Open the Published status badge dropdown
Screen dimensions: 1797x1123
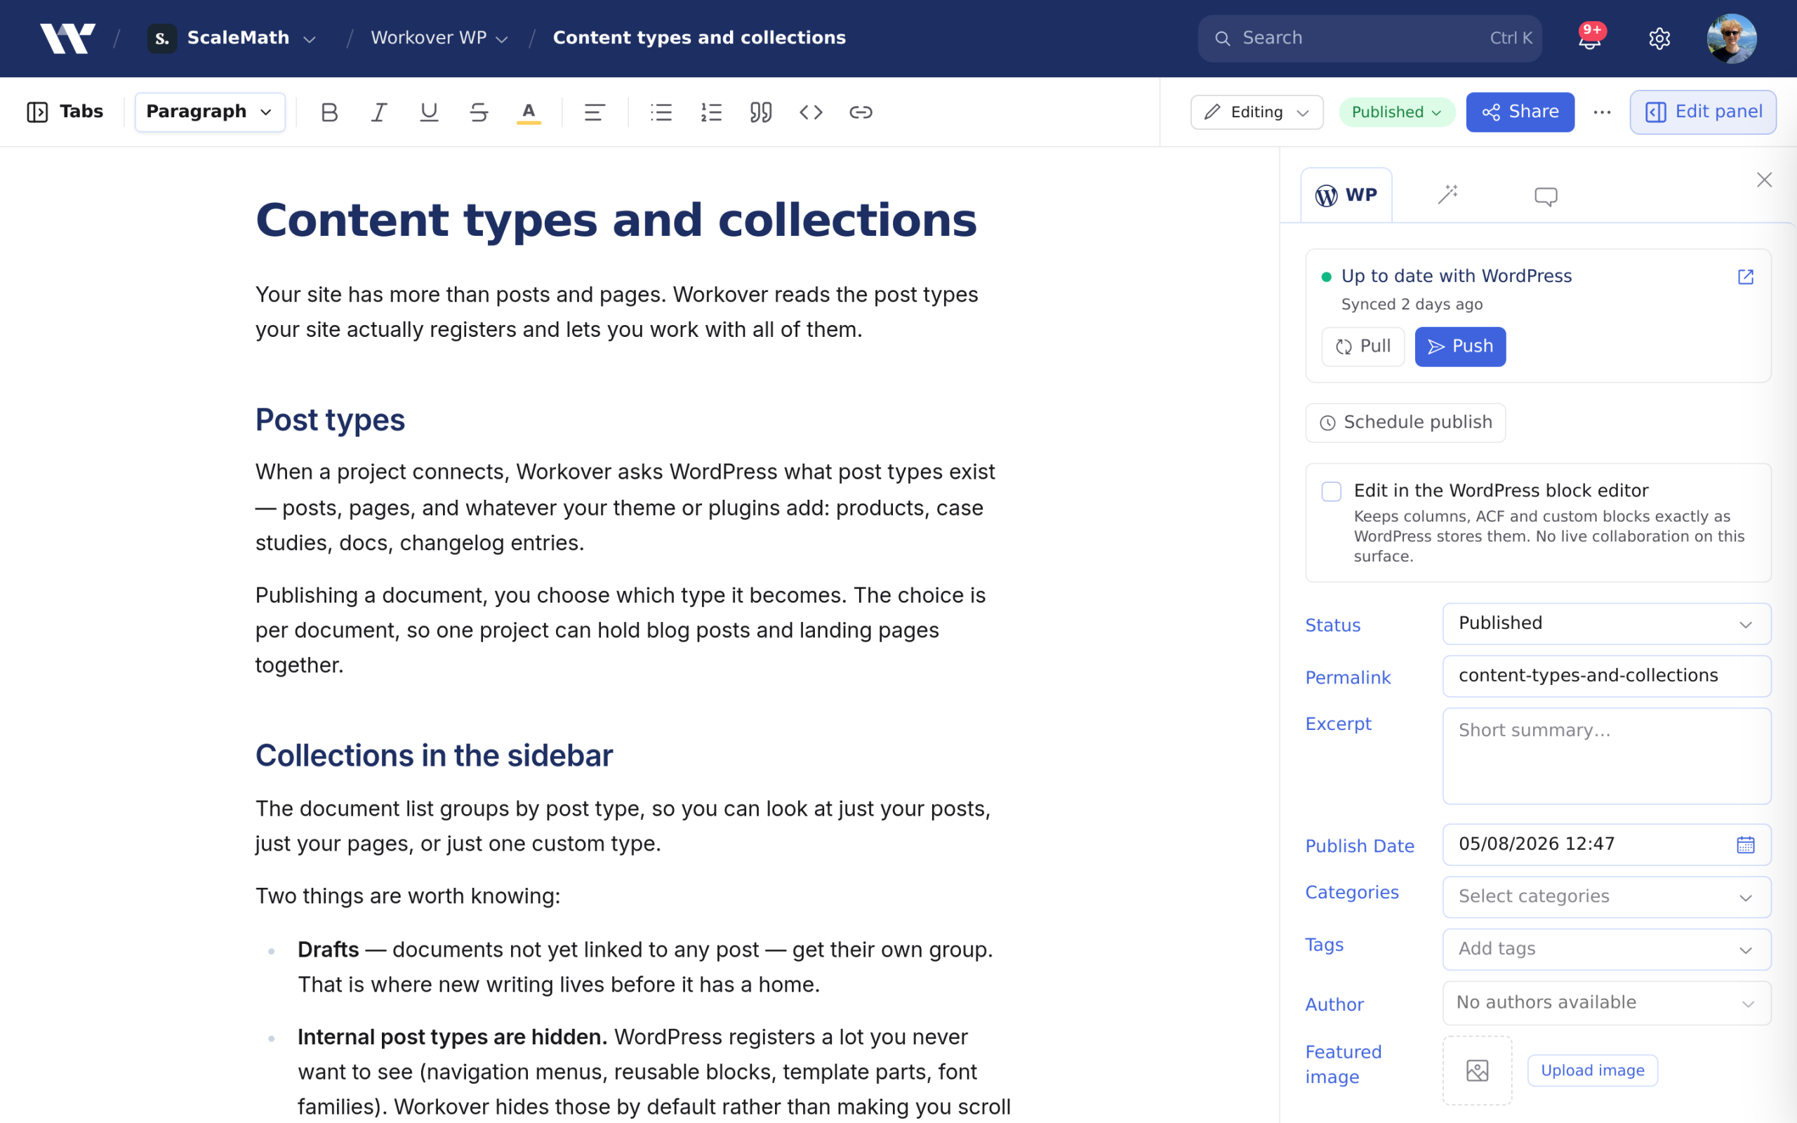1397,112
